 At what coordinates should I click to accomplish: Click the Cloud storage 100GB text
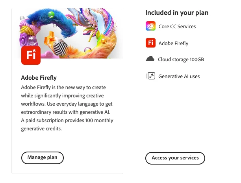pyautogui.click(x=181, y=60)
